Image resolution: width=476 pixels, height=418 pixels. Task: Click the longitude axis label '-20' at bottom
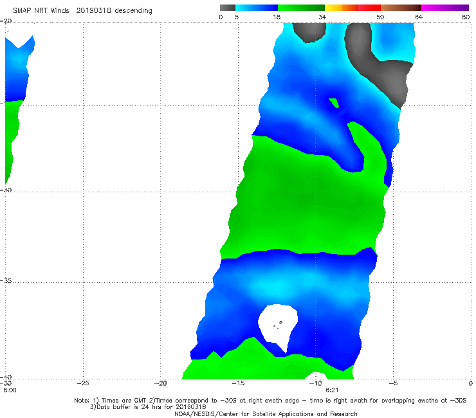160,383
